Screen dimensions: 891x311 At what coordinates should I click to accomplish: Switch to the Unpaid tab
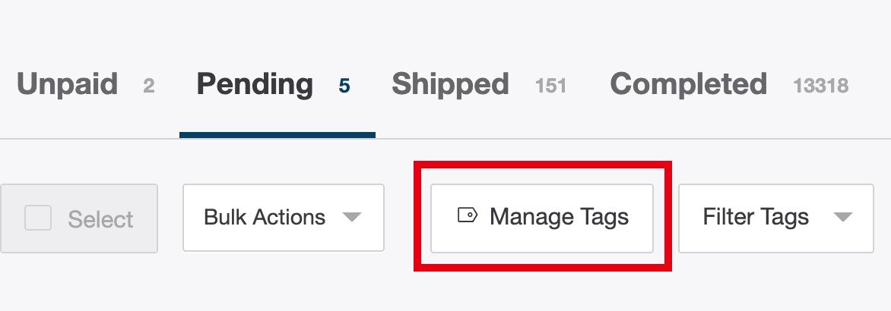click(67, 84)
